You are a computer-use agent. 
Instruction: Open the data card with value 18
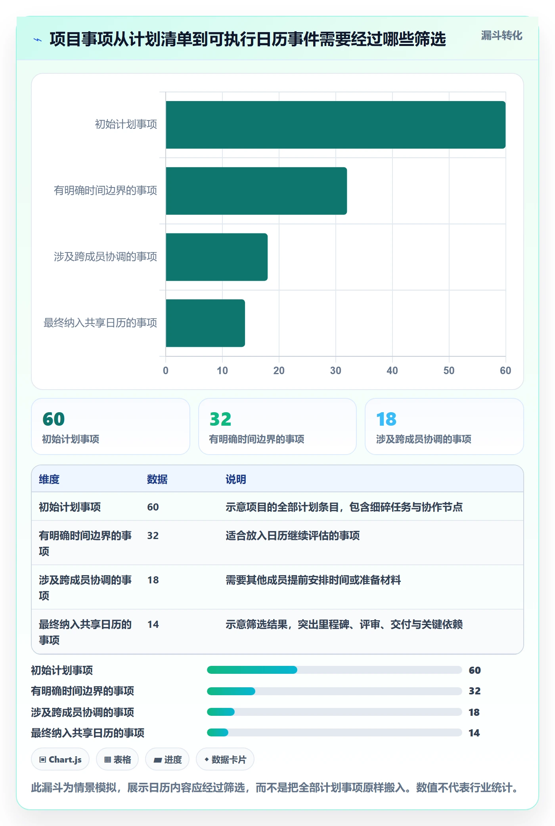444,426
